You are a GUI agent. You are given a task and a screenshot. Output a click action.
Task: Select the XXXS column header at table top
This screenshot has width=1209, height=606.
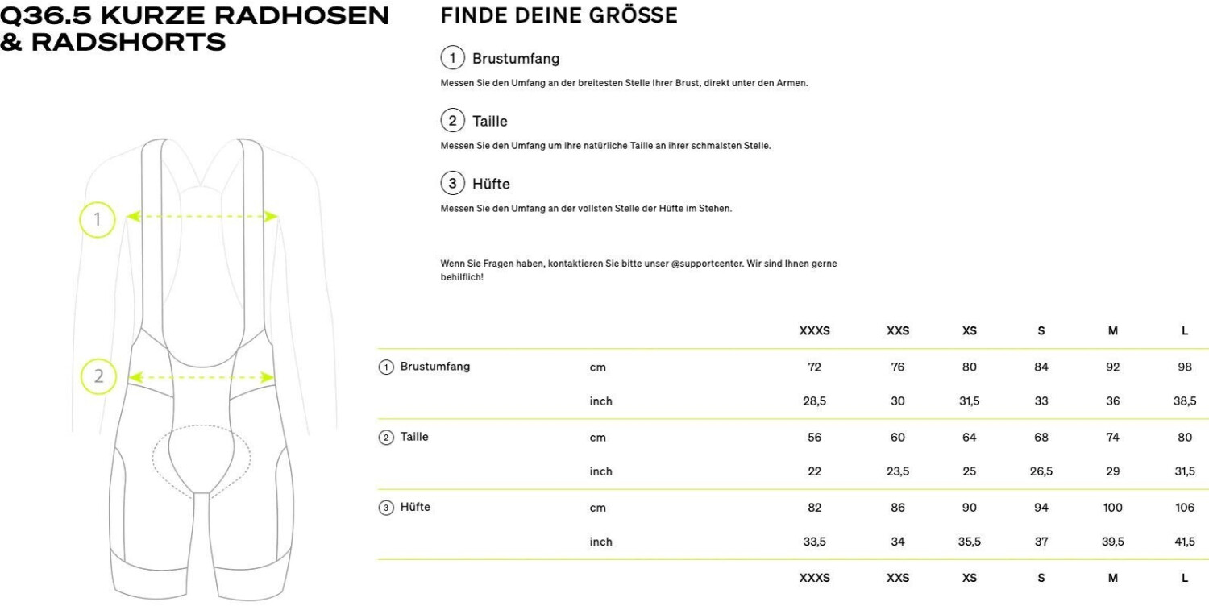click(x=814, y=331)
